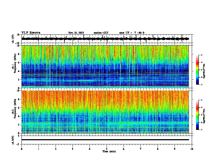This screenshot has width=216, height=167.
Task: Select the ch.1 "Frequency (kHz)" axis label
Action: (x=15, y=63)
